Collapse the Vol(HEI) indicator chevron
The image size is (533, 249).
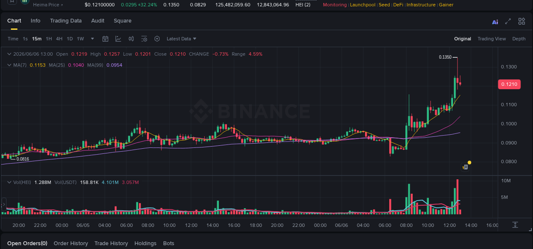(x=10, y=182)
